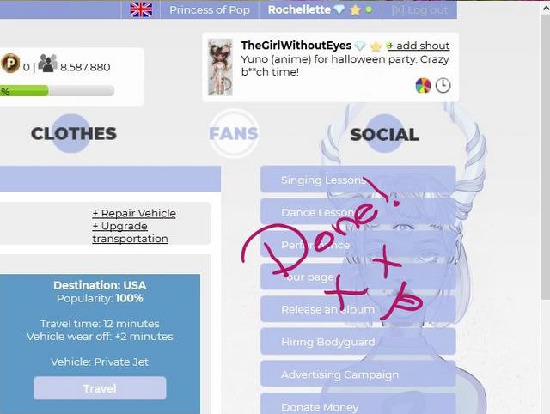The image size is (550, 414).
Task: Click the UK flag language icon
Action: (141, 9)
